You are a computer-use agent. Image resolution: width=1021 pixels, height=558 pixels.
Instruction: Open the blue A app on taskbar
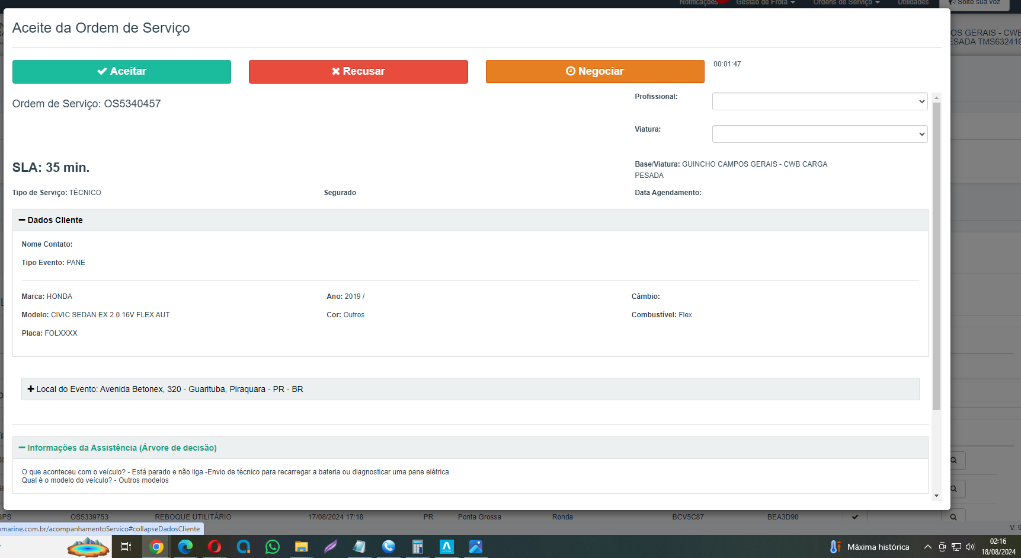[x=447, y=547]
